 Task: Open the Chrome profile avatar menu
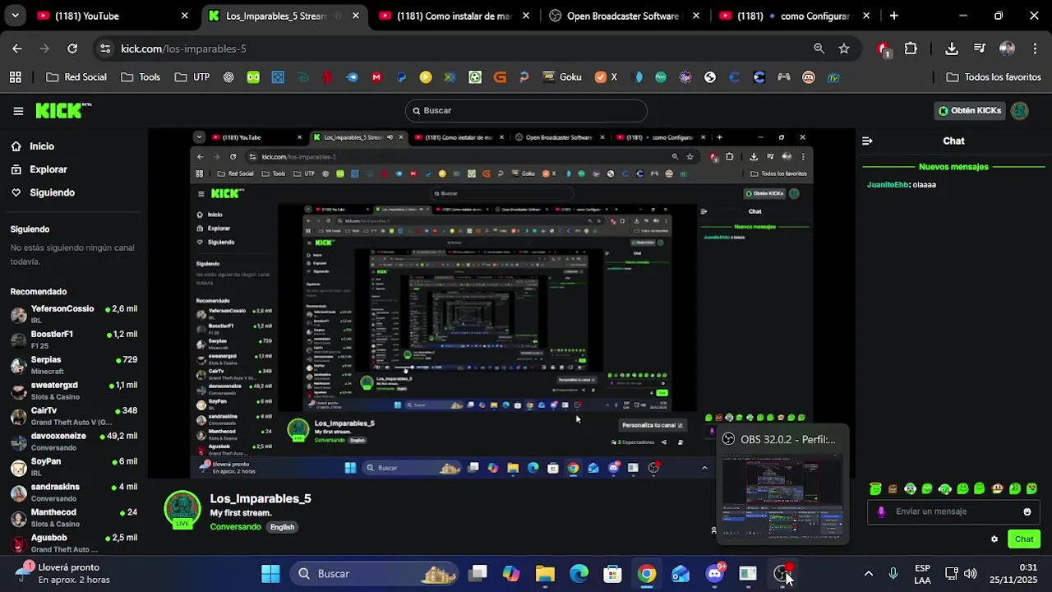coord(1007,49)
